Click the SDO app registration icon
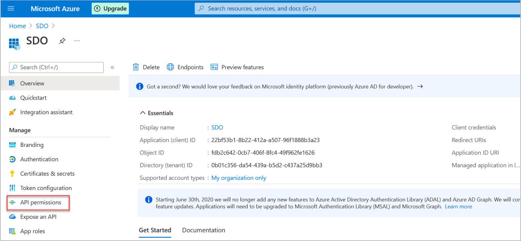 click(x=14, y=43)
